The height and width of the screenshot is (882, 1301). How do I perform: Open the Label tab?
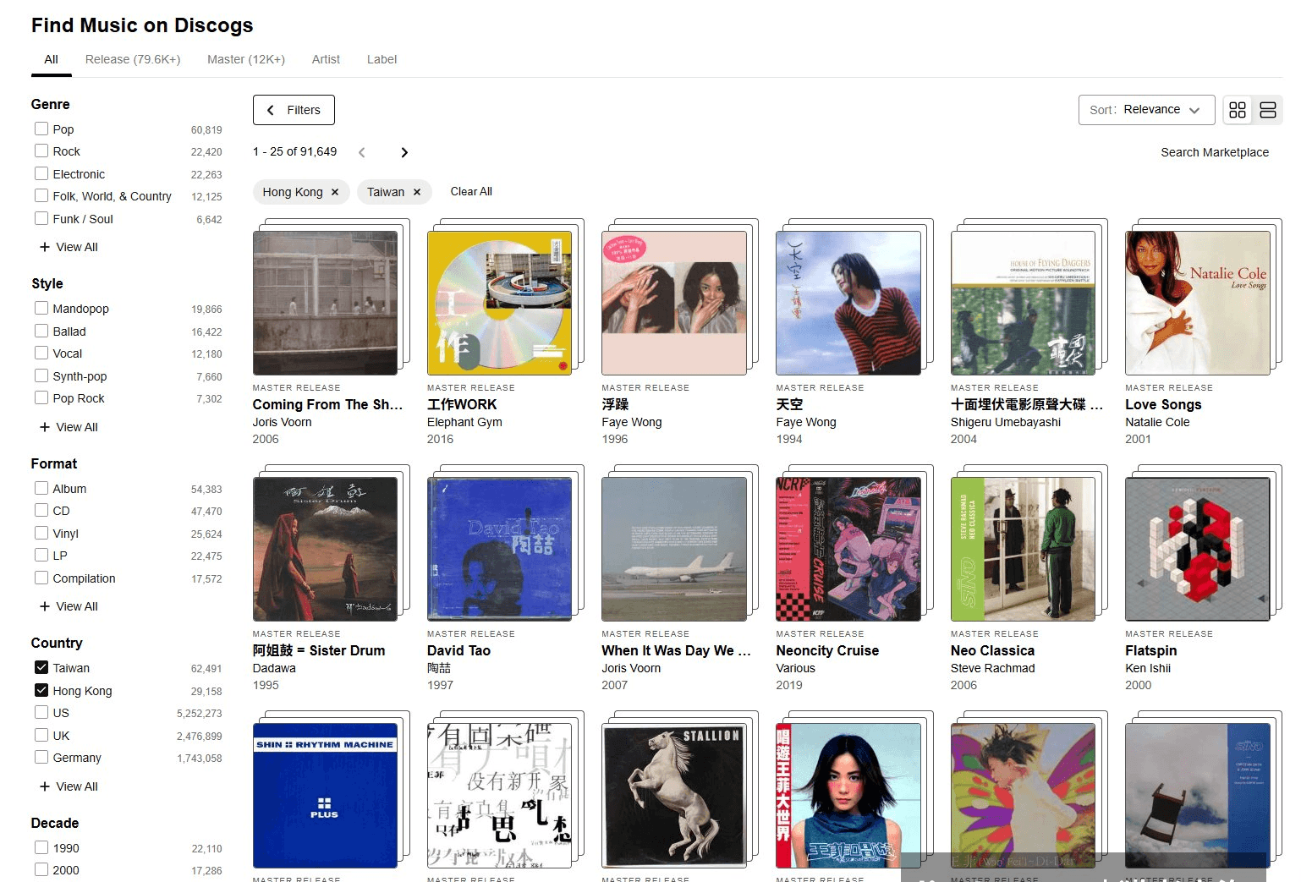382,59
